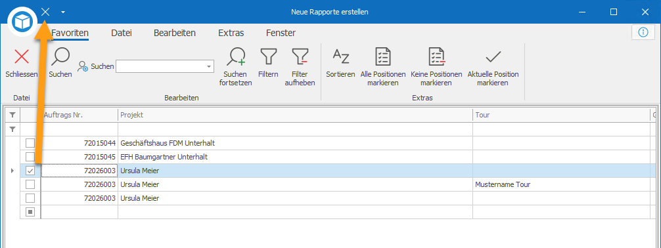Click the info icon button
The height and width of the screenshot is (248, 661).
point(643,32)
